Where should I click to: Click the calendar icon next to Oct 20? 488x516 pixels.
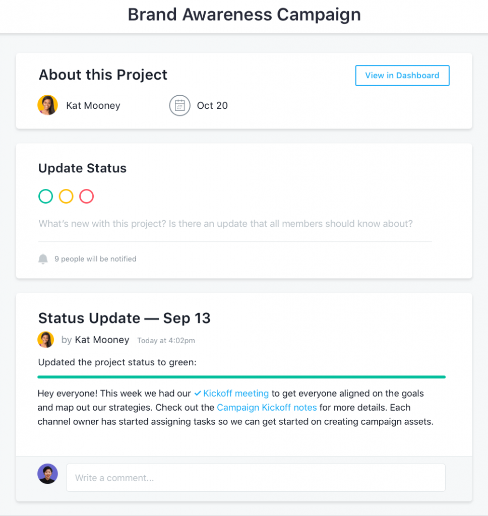pyautogui.click(x=179, y=105)
